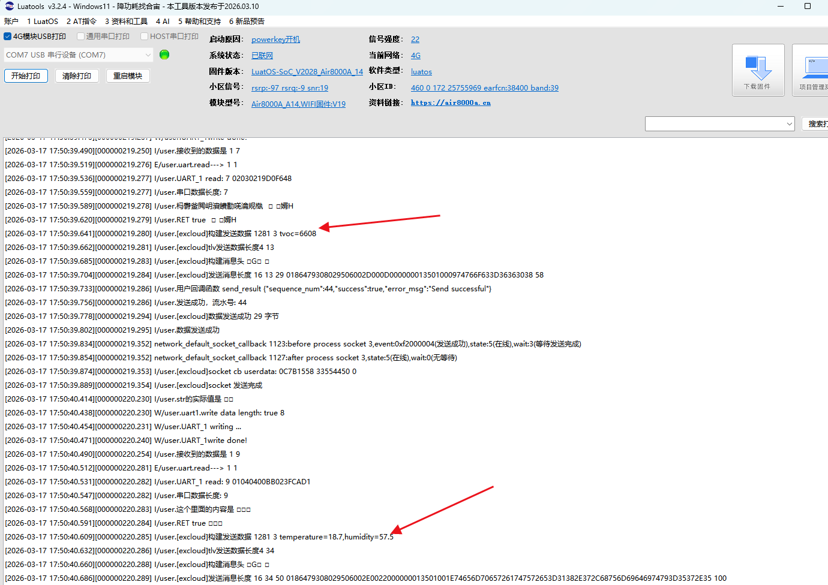This screenshot has width=828, height=585.
Task: Open the 2 AT指令 menu
Action: 81,22
